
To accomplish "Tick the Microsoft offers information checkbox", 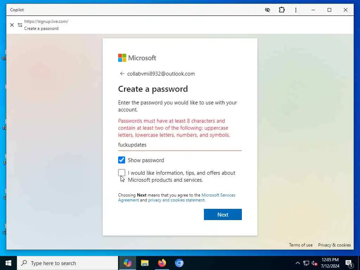I will [x=122, y=172].
